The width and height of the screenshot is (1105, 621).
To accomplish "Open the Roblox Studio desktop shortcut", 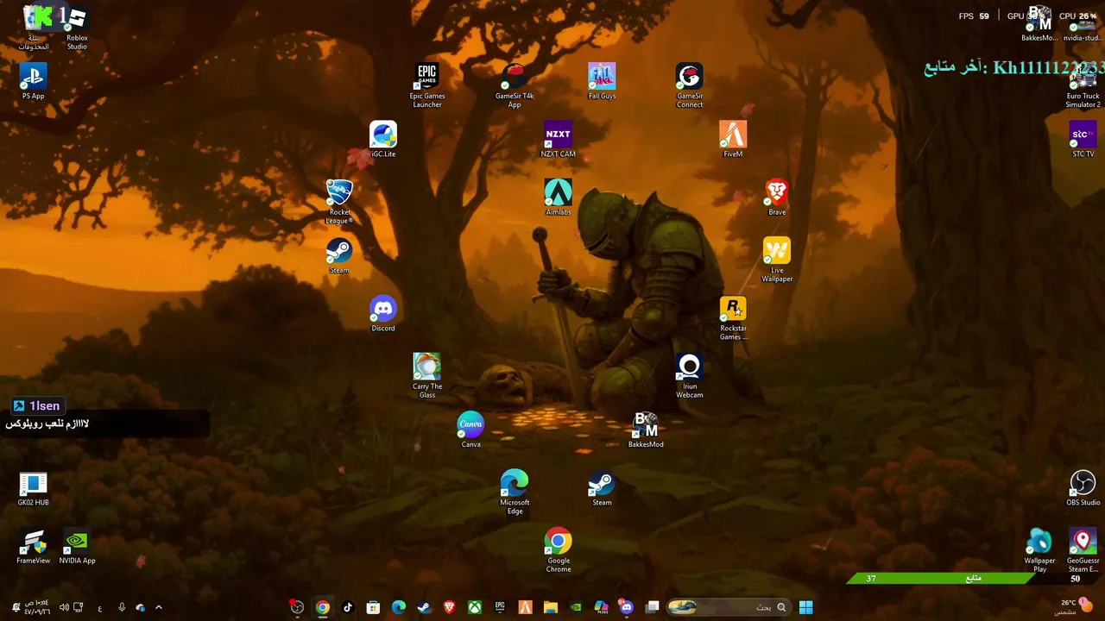I will click(77, 27).
